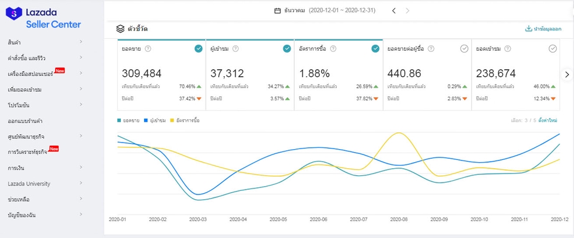Click the 70.46% month comparison figure
Image resolution: width=574 pixels, height=238 pixels.
pos(187,86)
